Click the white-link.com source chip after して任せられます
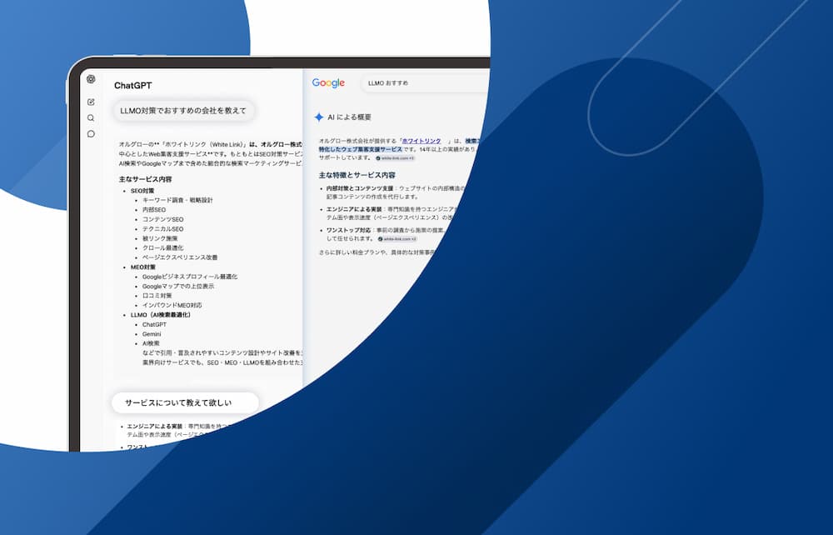The image size is (833, 535). click(397, 239)
